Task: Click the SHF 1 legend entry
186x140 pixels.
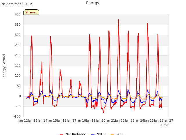Action: click(x=99, y=134)
